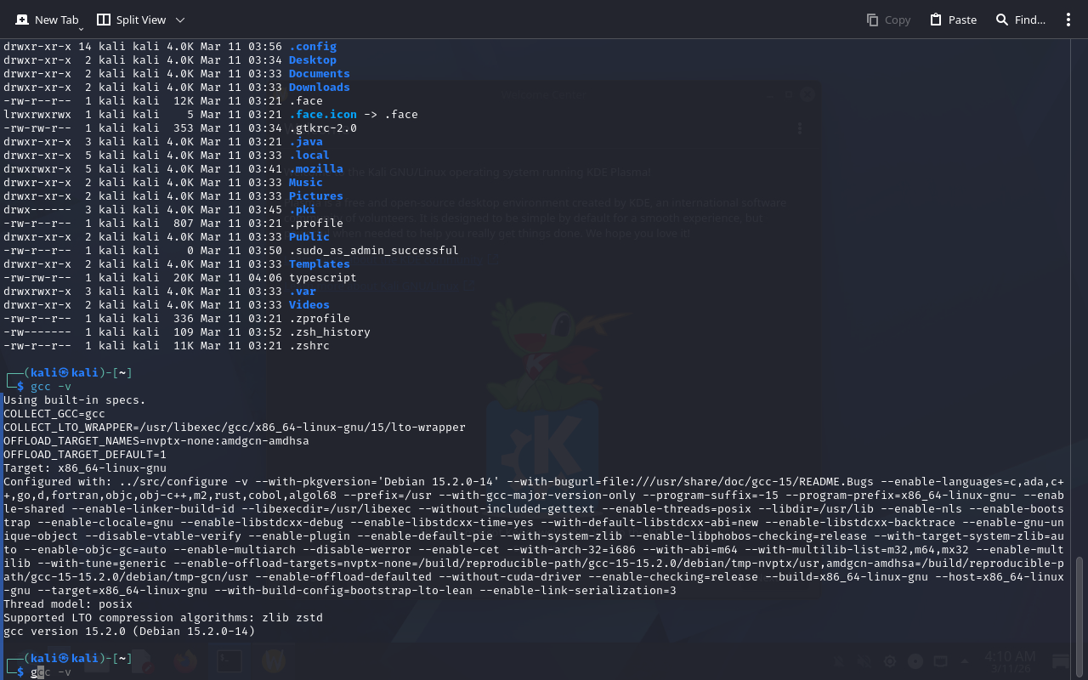
Task: Click the Videos directory entry
Action: point(309,305)
